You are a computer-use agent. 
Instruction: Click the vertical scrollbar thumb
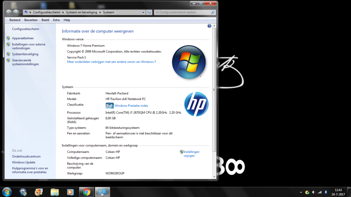214,90
